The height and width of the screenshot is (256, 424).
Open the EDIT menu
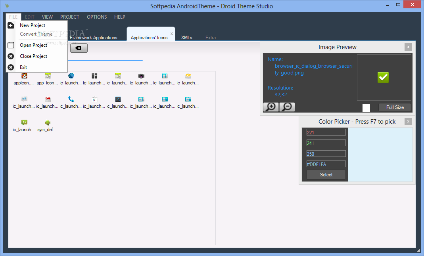tap(30, 17)
